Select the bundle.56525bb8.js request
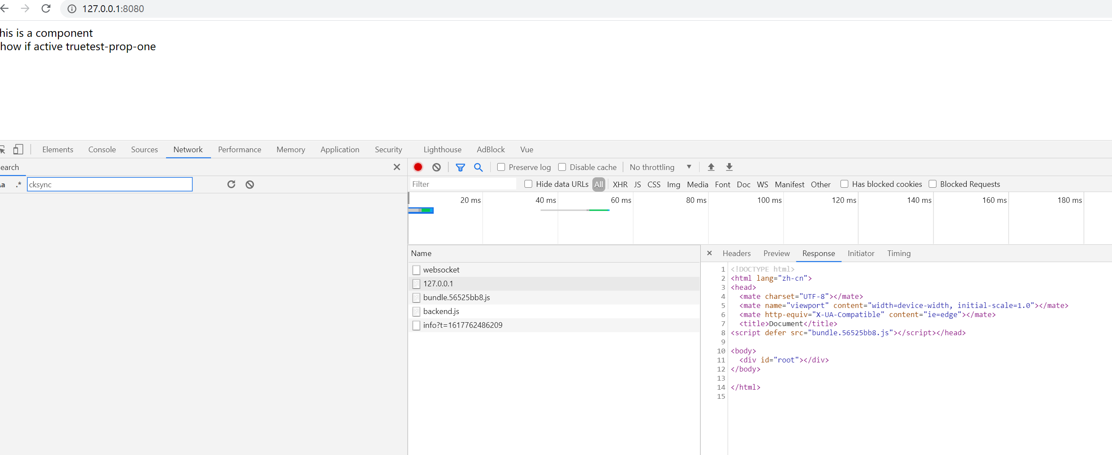Screen dimensions: 1112x455 tap(456, 297)
